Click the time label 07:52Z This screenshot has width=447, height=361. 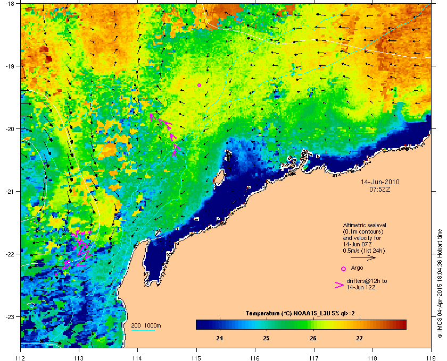coord(380,189)
